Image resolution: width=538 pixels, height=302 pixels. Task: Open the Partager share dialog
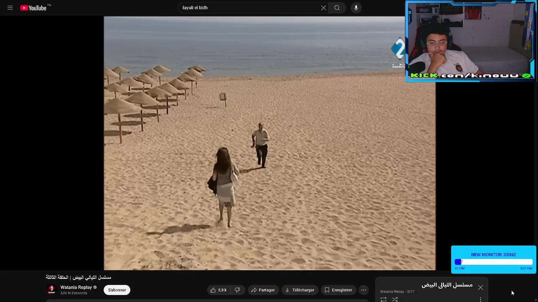pyautogui.click(x=263, y=290)
